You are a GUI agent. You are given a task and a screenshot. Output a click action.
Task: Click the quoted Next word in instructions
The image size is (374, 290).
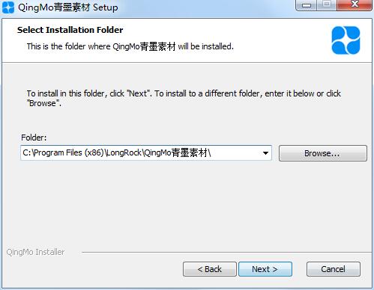click(138, 93)
